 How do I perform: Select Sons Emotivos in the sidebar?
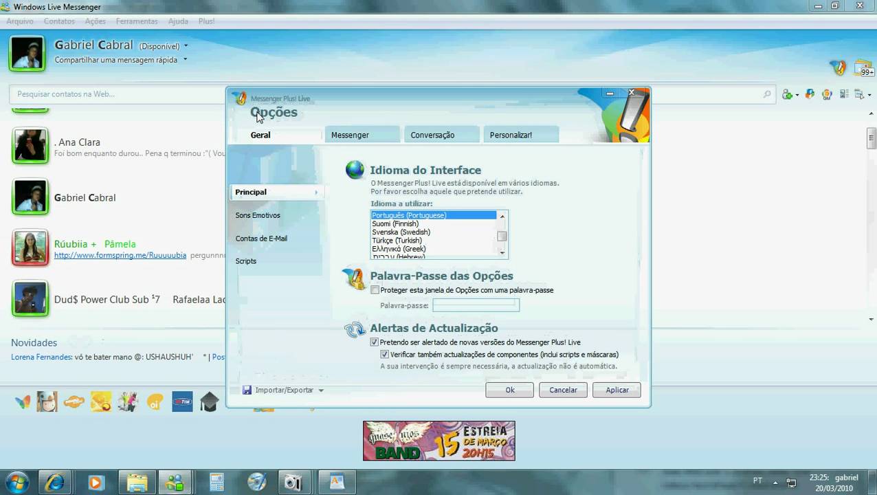[258, 215]
